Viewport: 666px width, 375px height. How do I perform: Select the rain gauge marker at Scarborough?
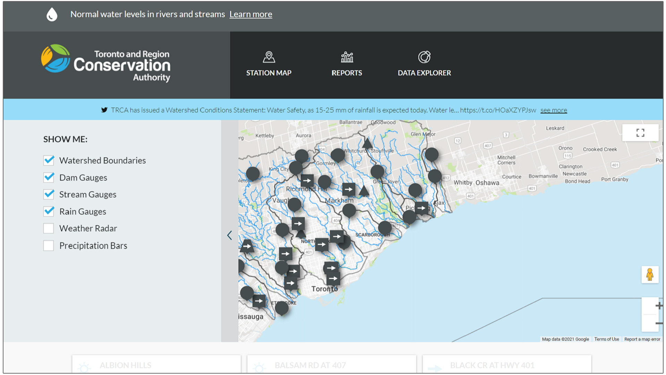pos(385,228)
